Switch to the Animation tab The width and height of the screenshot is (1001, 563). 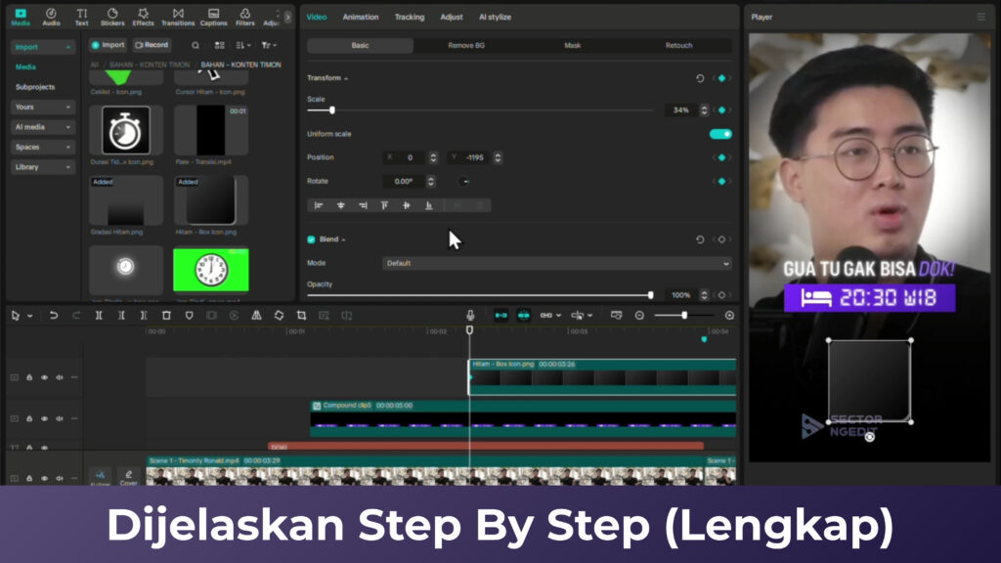[361, 17]
